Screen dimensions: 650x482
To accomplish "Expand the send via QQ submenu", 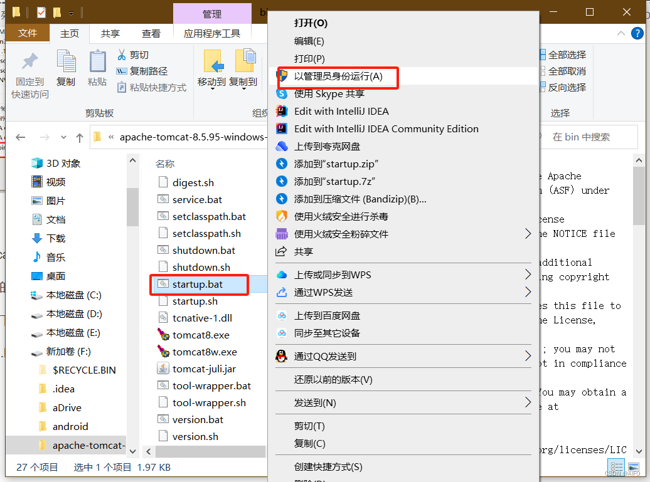I will [x=528, y=356].
